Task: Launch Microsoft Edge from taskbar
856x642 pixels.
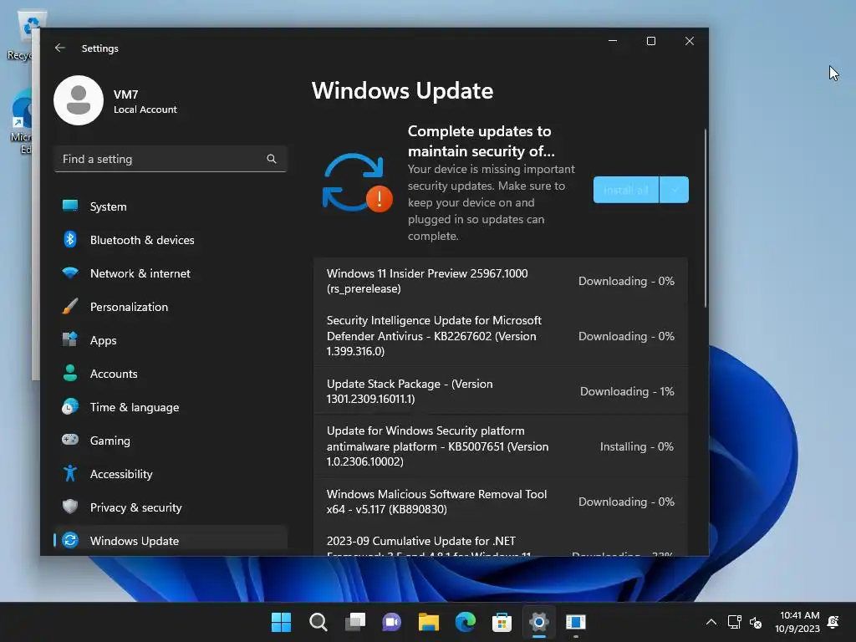Action: [x=465, y=622]
